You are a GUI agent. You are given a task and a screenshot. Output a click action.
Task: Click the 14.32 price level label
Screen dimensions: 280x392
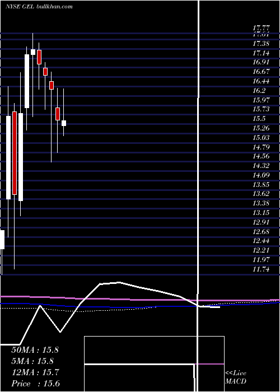tap(261, 166)
